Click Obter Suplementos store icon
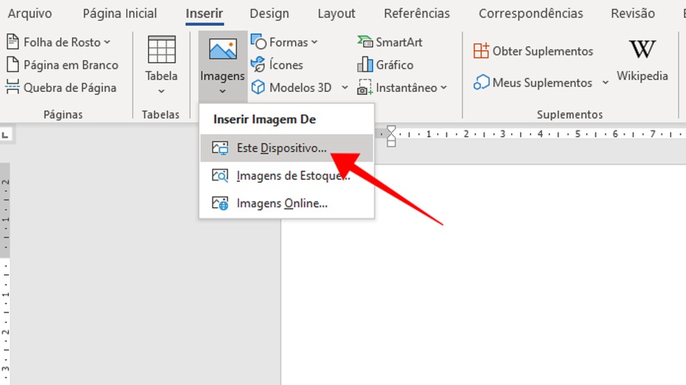Viewport: 686px width, 385px height. pyautogui.click(x=481, y=51)
